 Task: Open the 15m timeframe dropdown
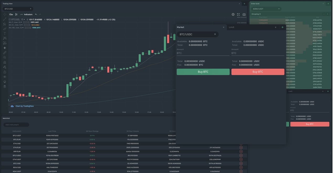point(11,14)
